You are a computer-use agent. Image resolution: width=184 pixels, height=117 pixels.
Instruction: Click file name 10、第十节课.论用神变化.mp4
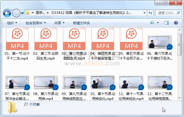click(103, 96)
